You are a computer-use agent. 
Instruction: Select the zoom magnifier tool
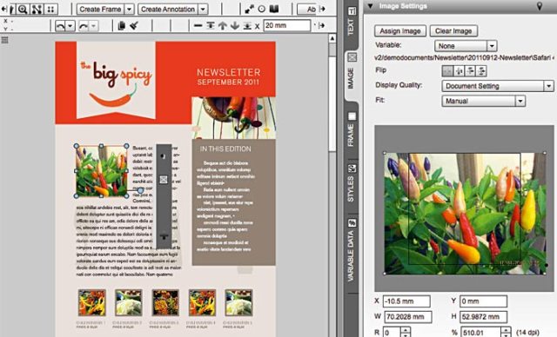(23, 10)
